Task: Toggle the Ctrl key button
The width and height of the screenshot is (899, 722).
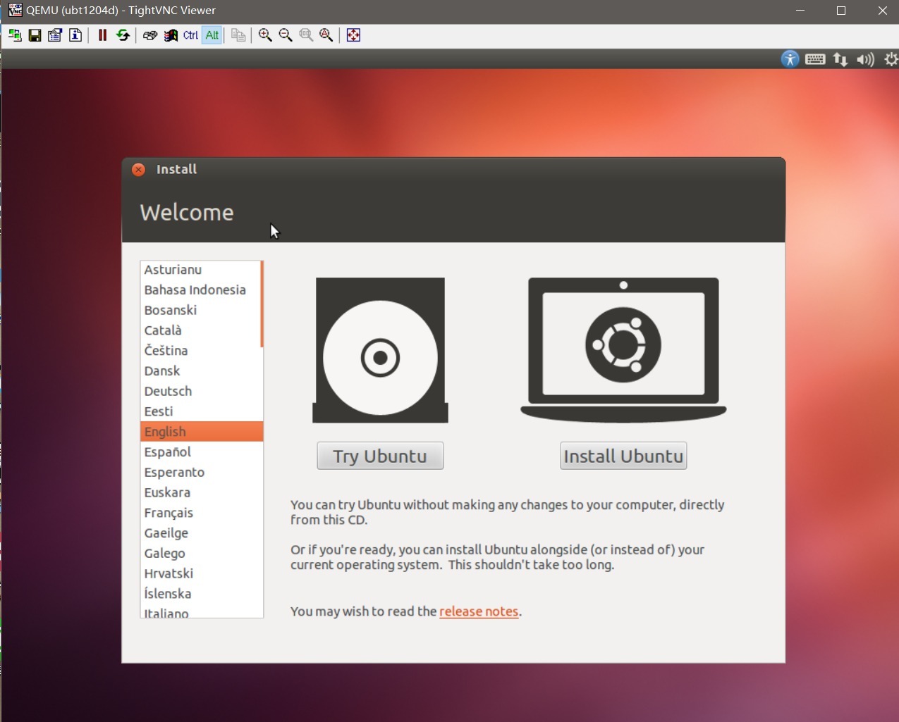Action: coord(190,35)
